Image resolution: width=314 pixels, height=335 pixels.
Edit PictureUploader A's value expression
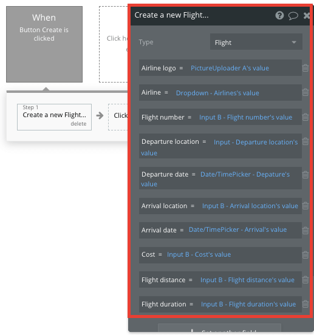(230, 68)
